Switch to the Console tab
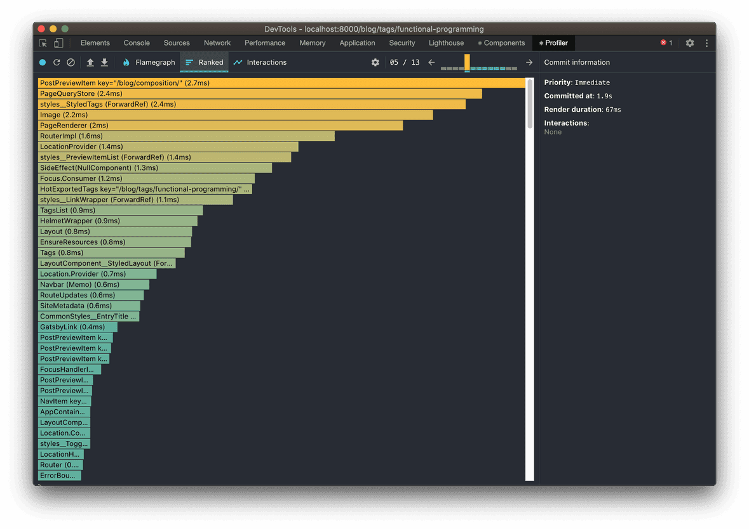This screenshot has height=529, width=749. coord(136,42)
